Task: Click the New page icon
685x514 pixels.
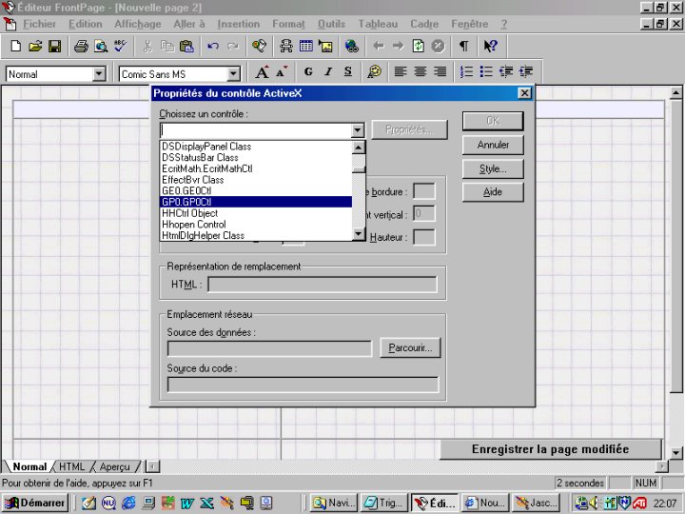Action: 16,46
